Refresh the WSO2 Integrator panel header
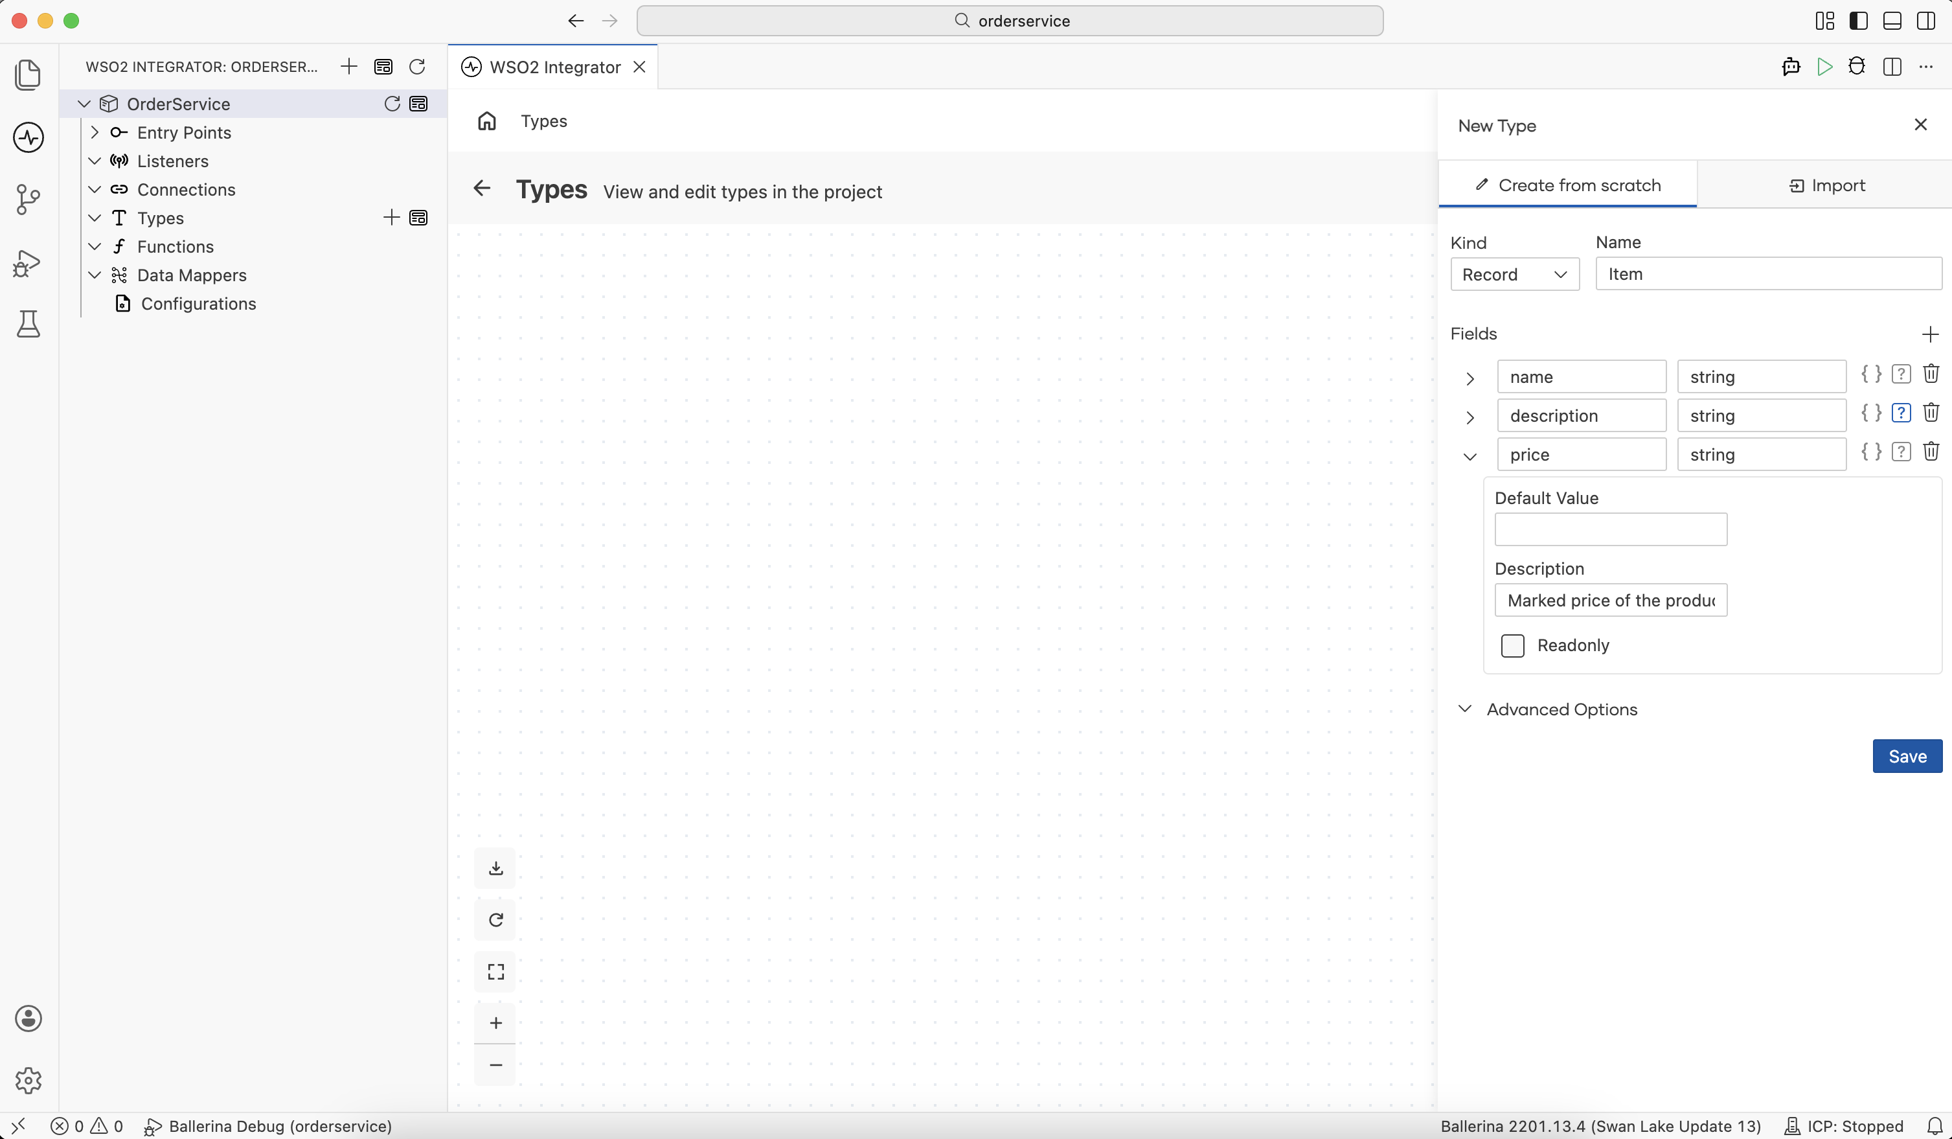The width and height of the screenshot is (1952, 1139). coord(416,67)
